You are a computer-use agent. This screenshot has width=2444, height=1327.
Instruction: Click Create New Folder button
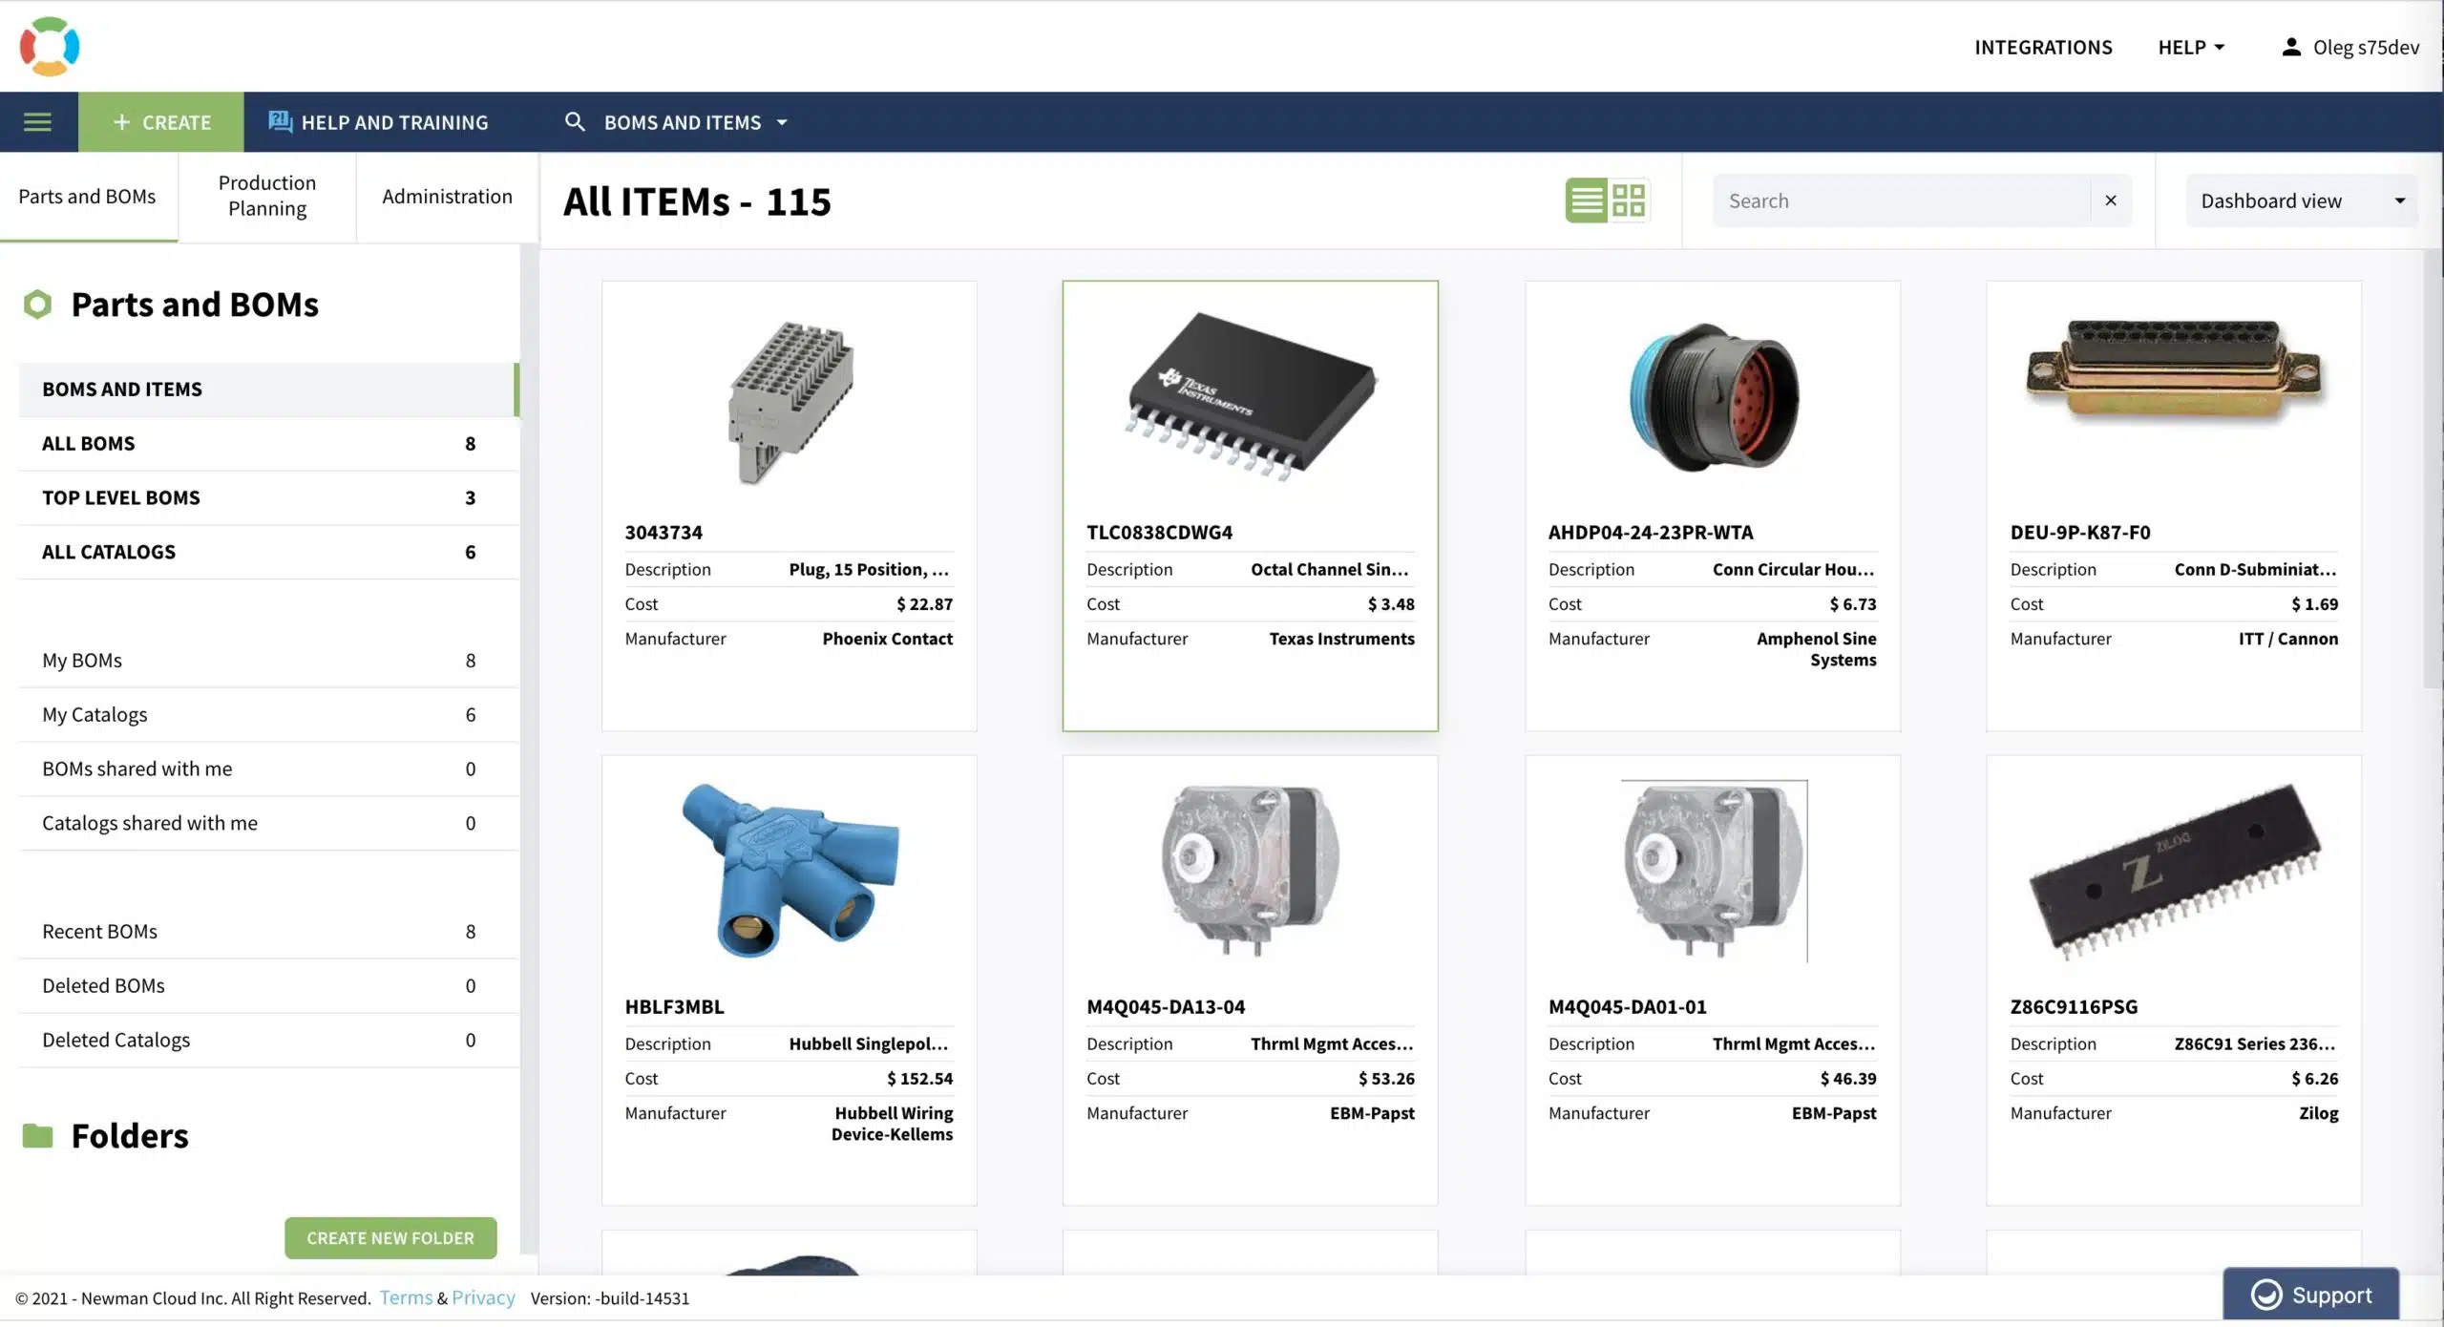pos(390,1238)
